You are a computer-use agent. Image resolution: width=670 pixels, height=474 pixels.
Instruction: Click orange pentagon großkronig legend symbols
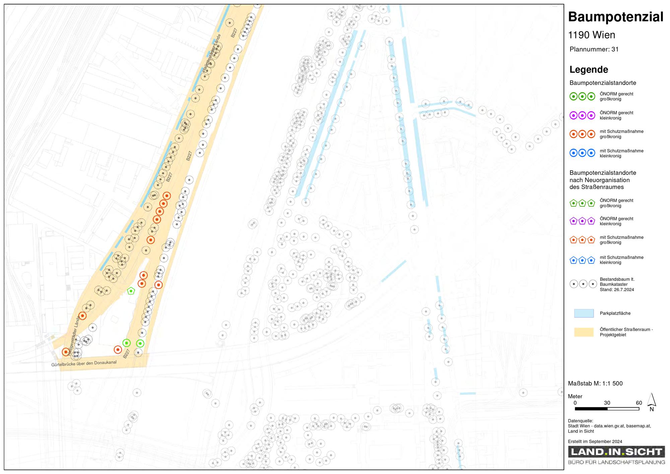(x=582, y=240)
